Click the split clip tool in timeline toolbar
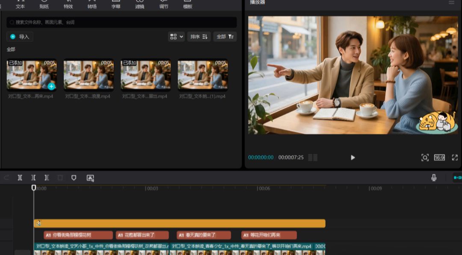Image resolution: width=462 pixels, height=255 pixels. [20, 178]
